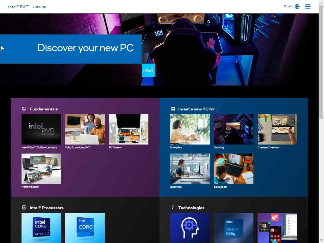Click the Close App link
The height and width of the screenshot is (243, 324).
[x=39, y=7]
